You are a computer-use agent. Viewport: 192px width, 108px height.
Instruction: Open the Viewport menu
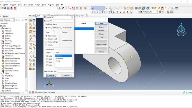click(13, 5)
